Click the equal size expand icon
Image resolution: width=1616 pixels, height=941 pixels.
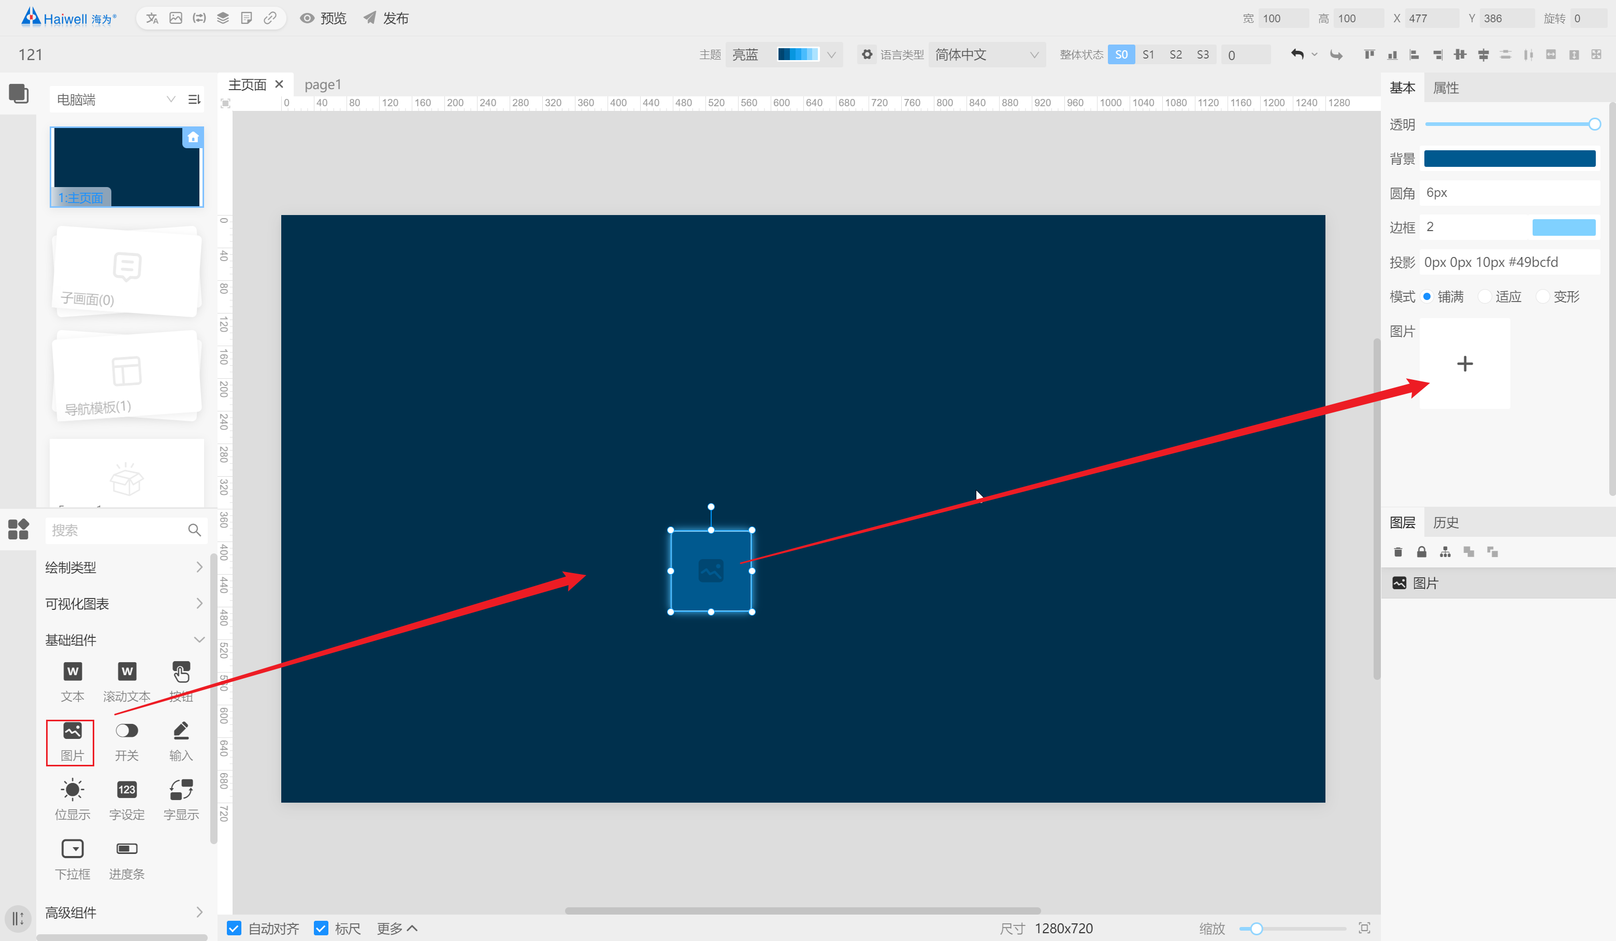tap(1597, 54)
